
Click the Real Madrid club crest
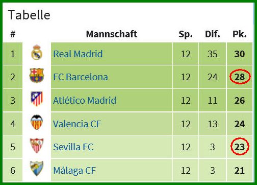pyautogui.click(x=37, y=52)
